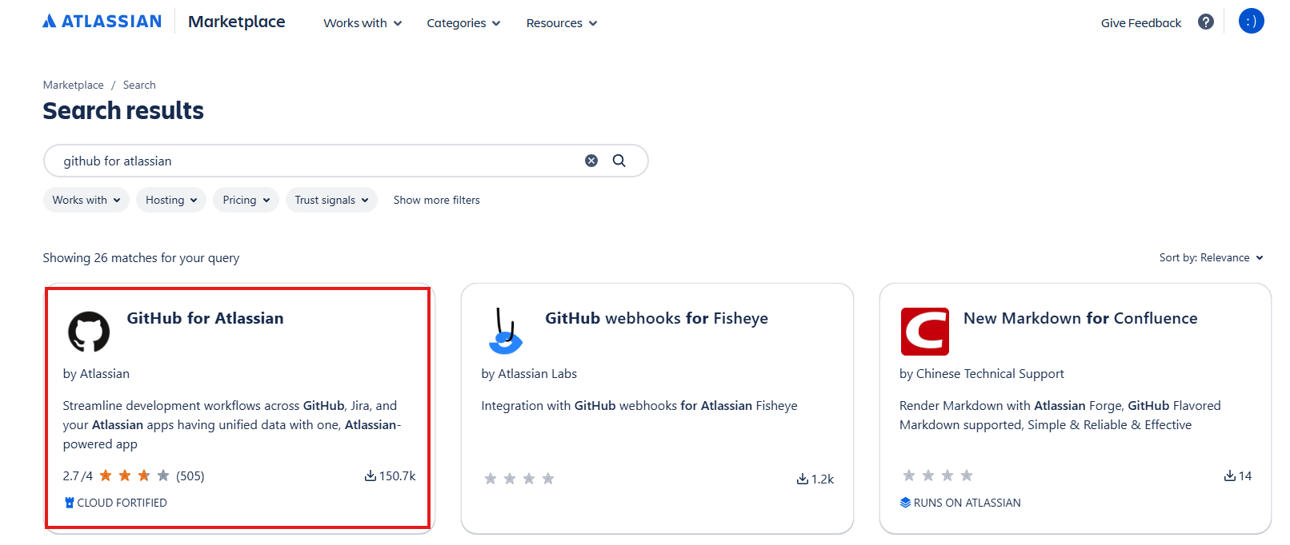The width and height of the screenshot is (1290, 545).
Task: Click 'by Atlassian Labs' vendor text
Action: point(529,373)
